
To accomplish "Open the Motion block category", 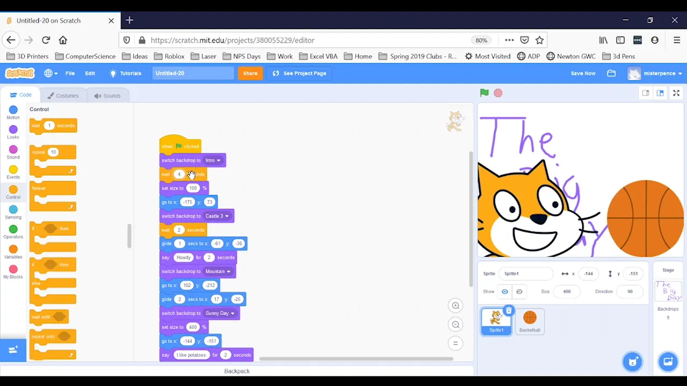I will pos(13,113).
